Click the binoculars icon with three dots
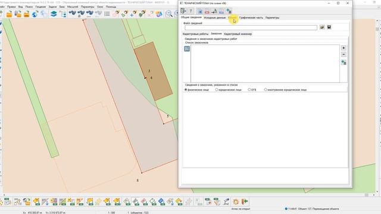 point(89,14)
